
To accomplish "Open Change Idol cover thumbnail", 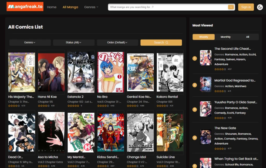I will [140, 133].
